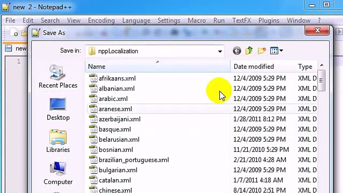Open the Run menu
The image size is (343, 193).
(219, 20)
